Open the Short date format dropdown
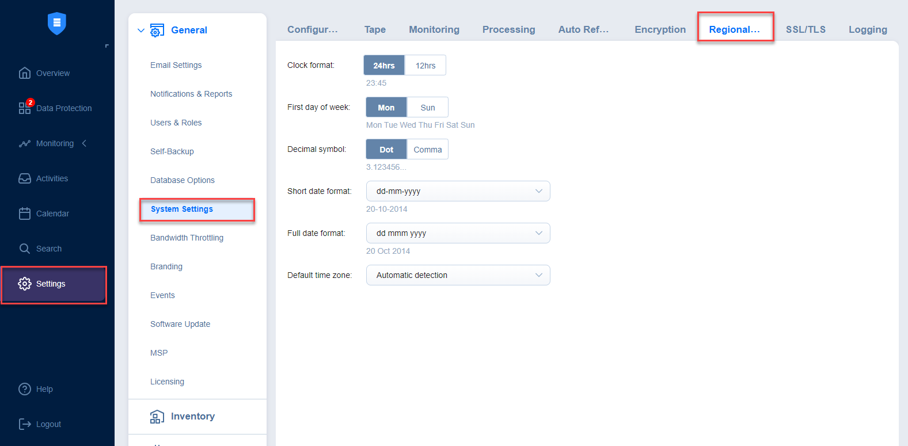Viewport: 908px width, 446px height. 458,191
